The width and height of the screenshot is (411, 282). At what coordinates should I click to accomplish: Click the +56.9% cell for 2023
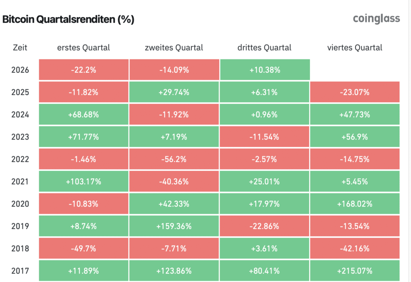pos(355,136)
